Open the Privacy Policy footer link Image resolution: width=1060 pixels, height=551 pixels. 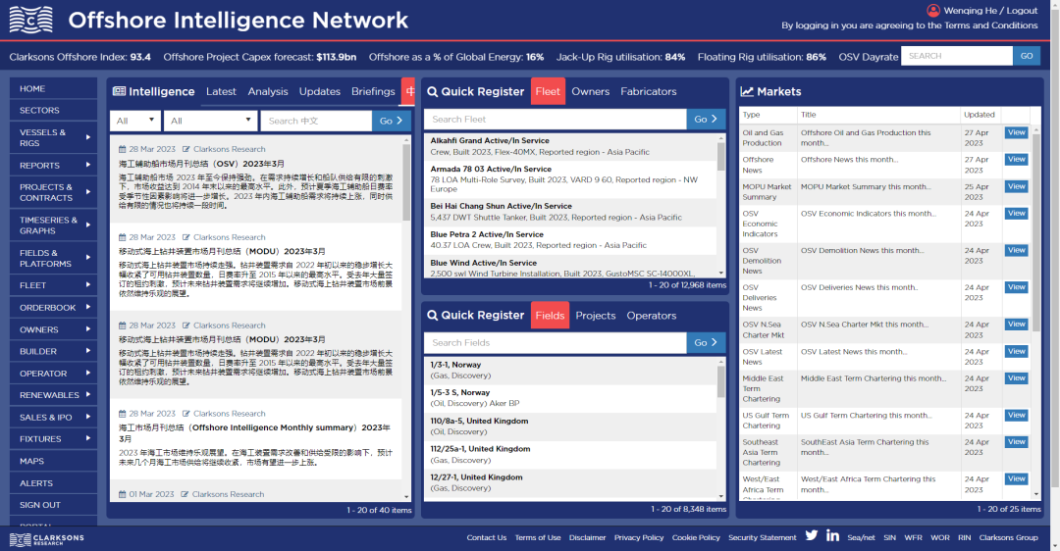tap(639, 537)
